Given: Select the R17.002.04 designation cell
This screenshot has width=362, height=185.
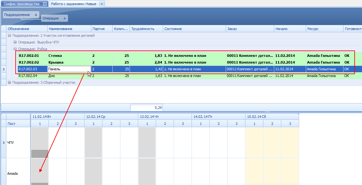Looking at the screenshot, I should click(33, 76).
